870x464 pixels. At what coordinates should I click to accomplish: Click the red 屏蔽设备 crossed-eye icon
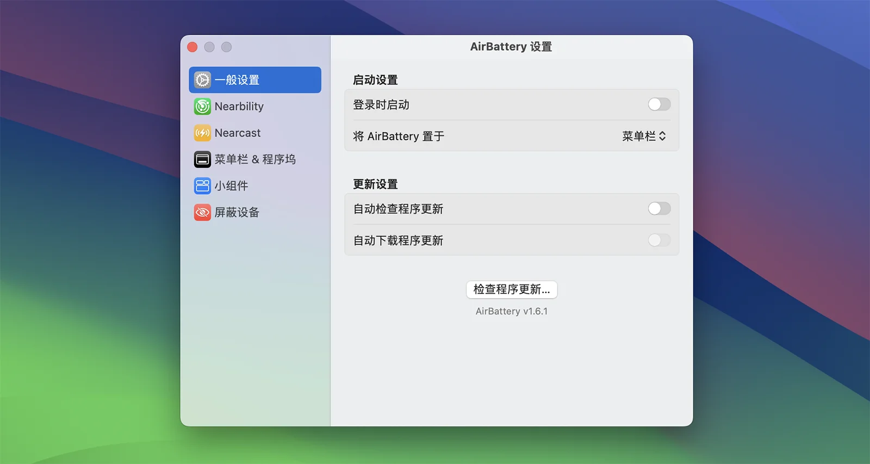pos(202,212)
